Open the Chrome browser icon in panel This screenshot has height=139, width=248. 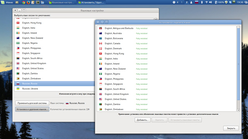pyautogui.click(x=24, y=2)
